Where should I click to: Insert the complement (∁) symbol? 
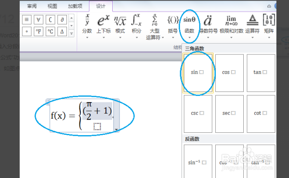[50, 20]
